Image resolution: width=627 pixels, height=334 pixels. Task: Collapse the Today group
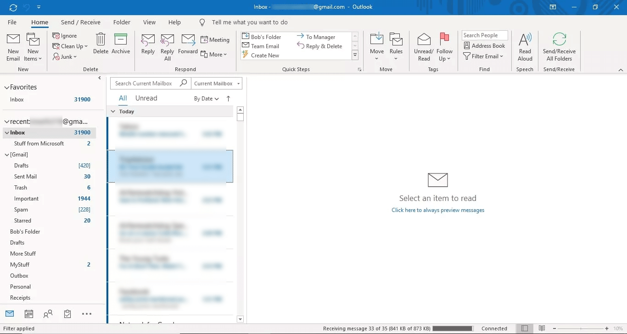(112, 111)
